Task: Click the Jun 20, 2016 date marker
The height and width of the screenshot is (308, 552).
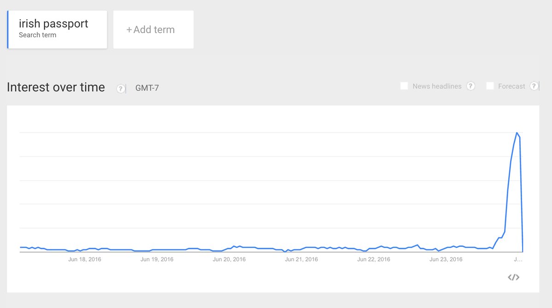Action: click(229, 259)
